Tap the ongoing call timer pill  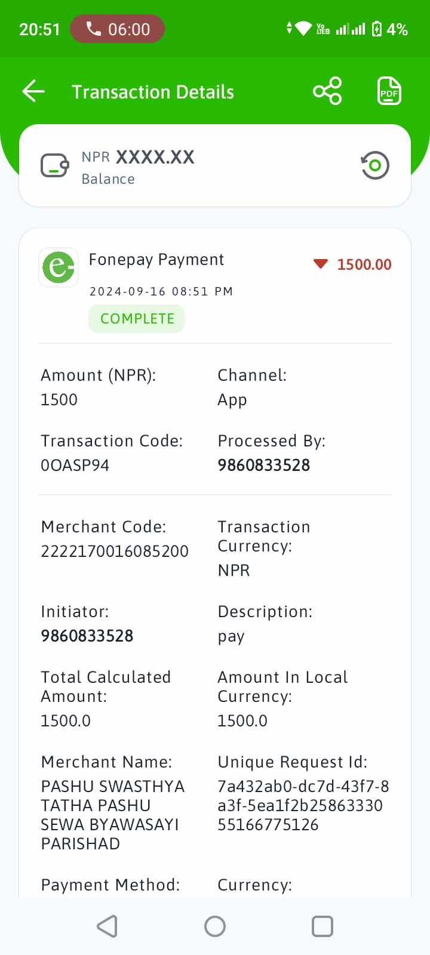coord(117,29)
